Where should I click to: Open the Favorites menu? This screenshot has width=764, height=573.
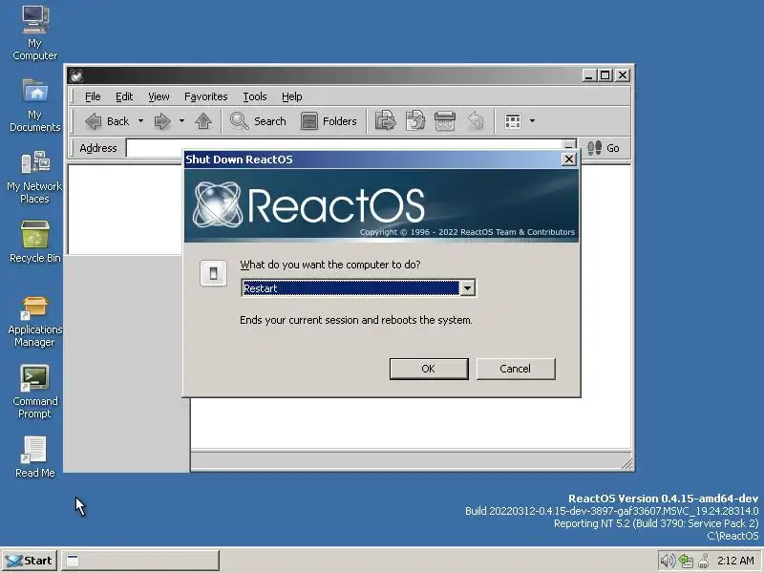pos(205,96)
